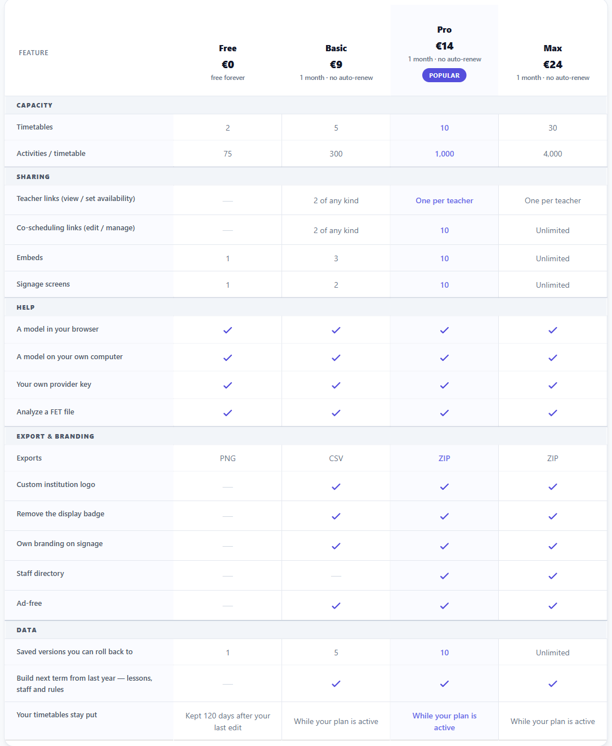Click Pro plan checkmark for Your own provider key
Screen dimensions: 612x746
(x=444, y=385)
